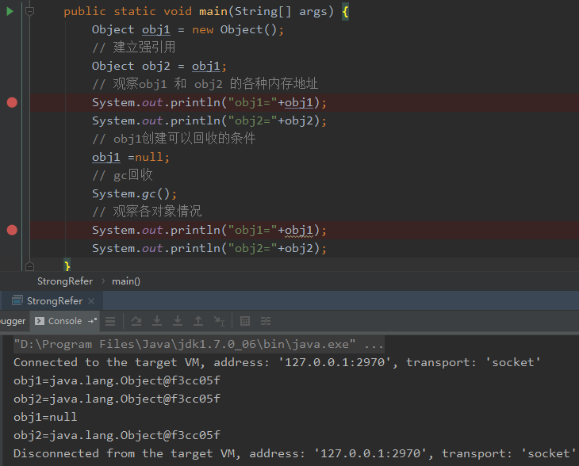The height and width of the screenshot is (466, 579).
Task: Remove the breakpoint on the first obj1 println line
Action: tap(12, 102)
